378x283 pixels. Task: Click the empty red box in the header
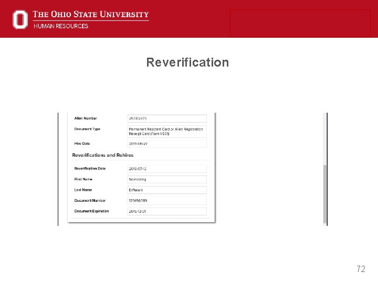(300, 24)
